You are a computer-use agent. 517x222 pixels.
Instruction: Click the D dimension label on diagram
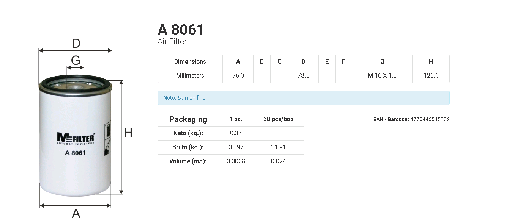tap(76, 44)
